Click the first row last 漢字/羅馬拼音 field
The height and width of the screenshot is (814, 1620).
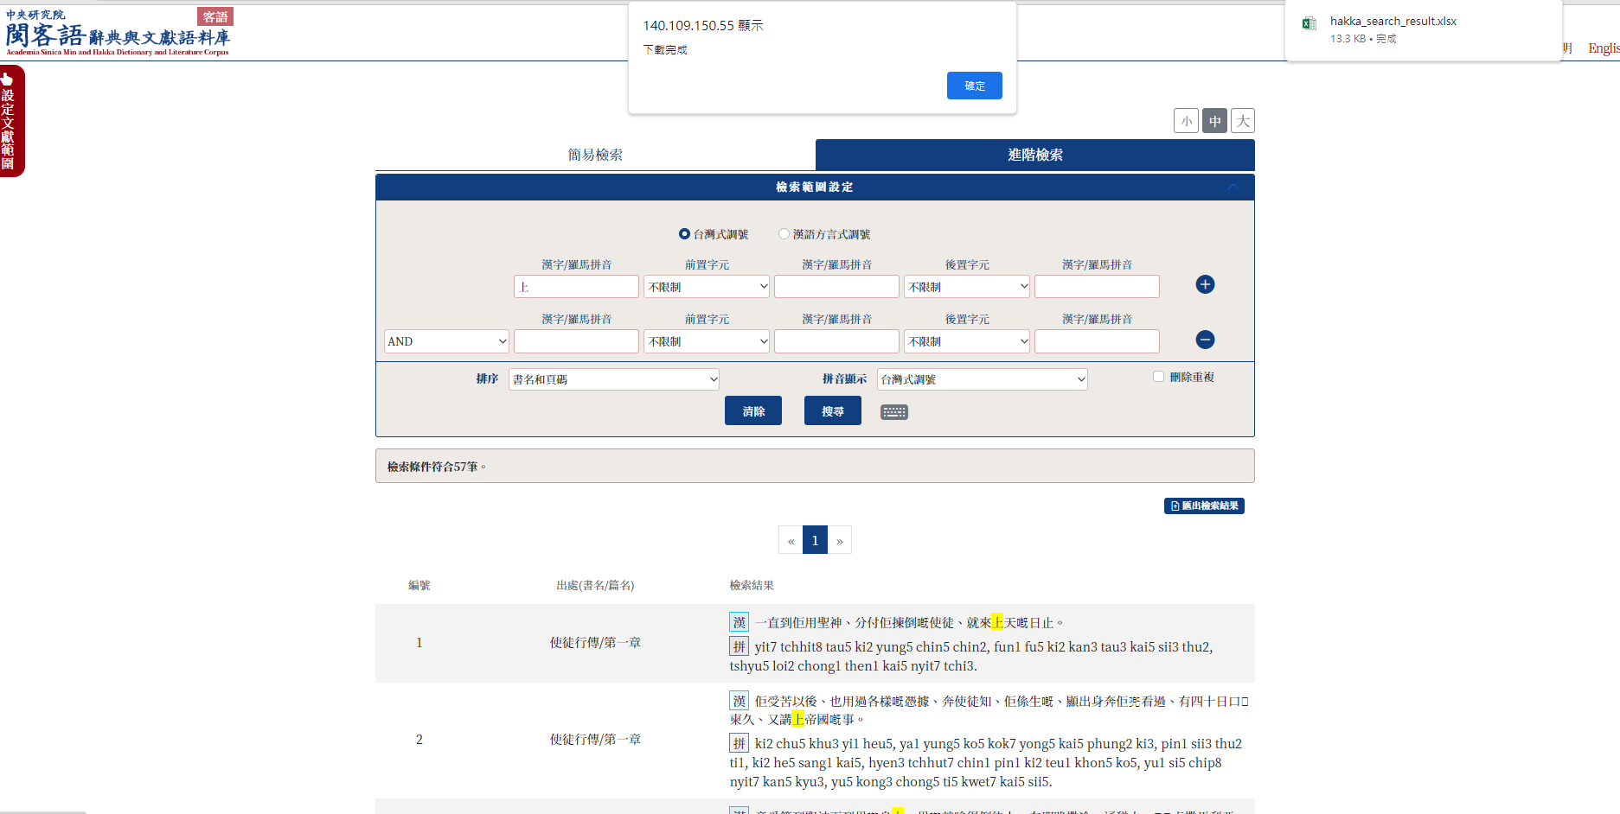pos(1097,287)
